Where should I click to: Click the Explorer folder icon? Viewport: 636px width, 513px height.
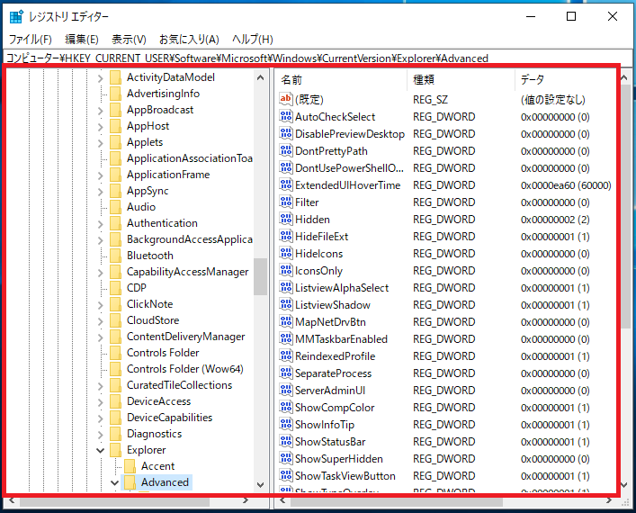(116, 450)
